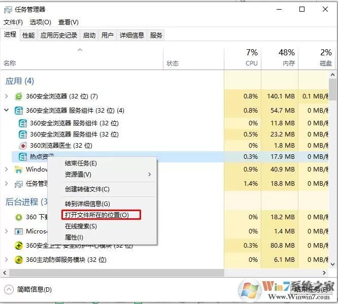Click the vertical scrollbar up arrow
The width and height of the screenshot is (338, 304).
click(332, 75)
